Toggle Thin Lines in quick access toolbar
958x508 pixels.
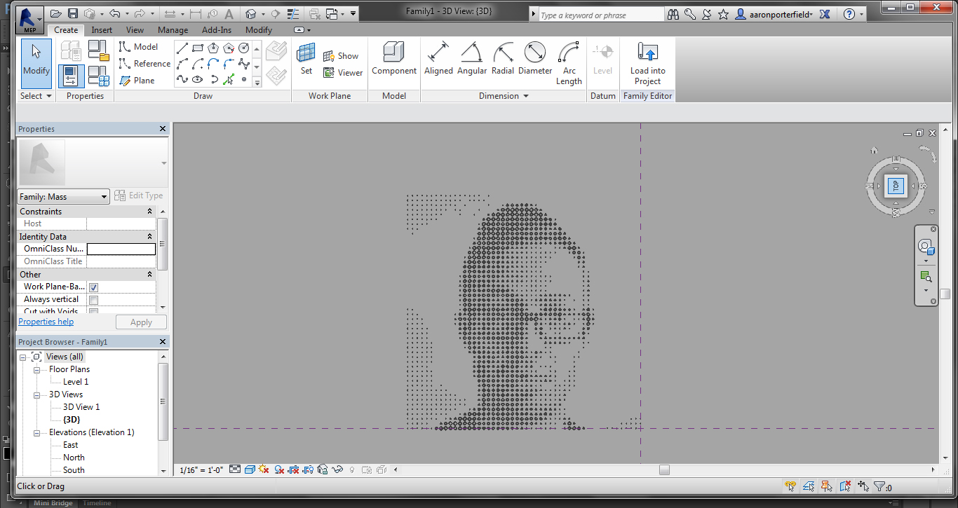[x=292, y=14]
